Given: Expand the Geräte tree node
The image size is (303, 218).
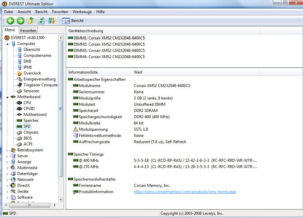Looking at the screenshot, I should (7, 192).
